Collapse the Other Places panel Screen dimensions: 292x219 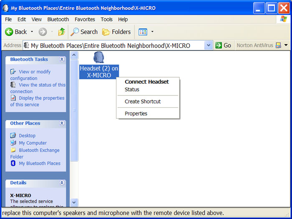(62, 123)
